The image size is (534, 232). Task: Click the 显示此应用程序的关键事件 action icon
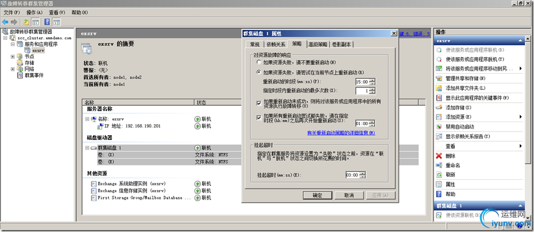tap(439, 97)
